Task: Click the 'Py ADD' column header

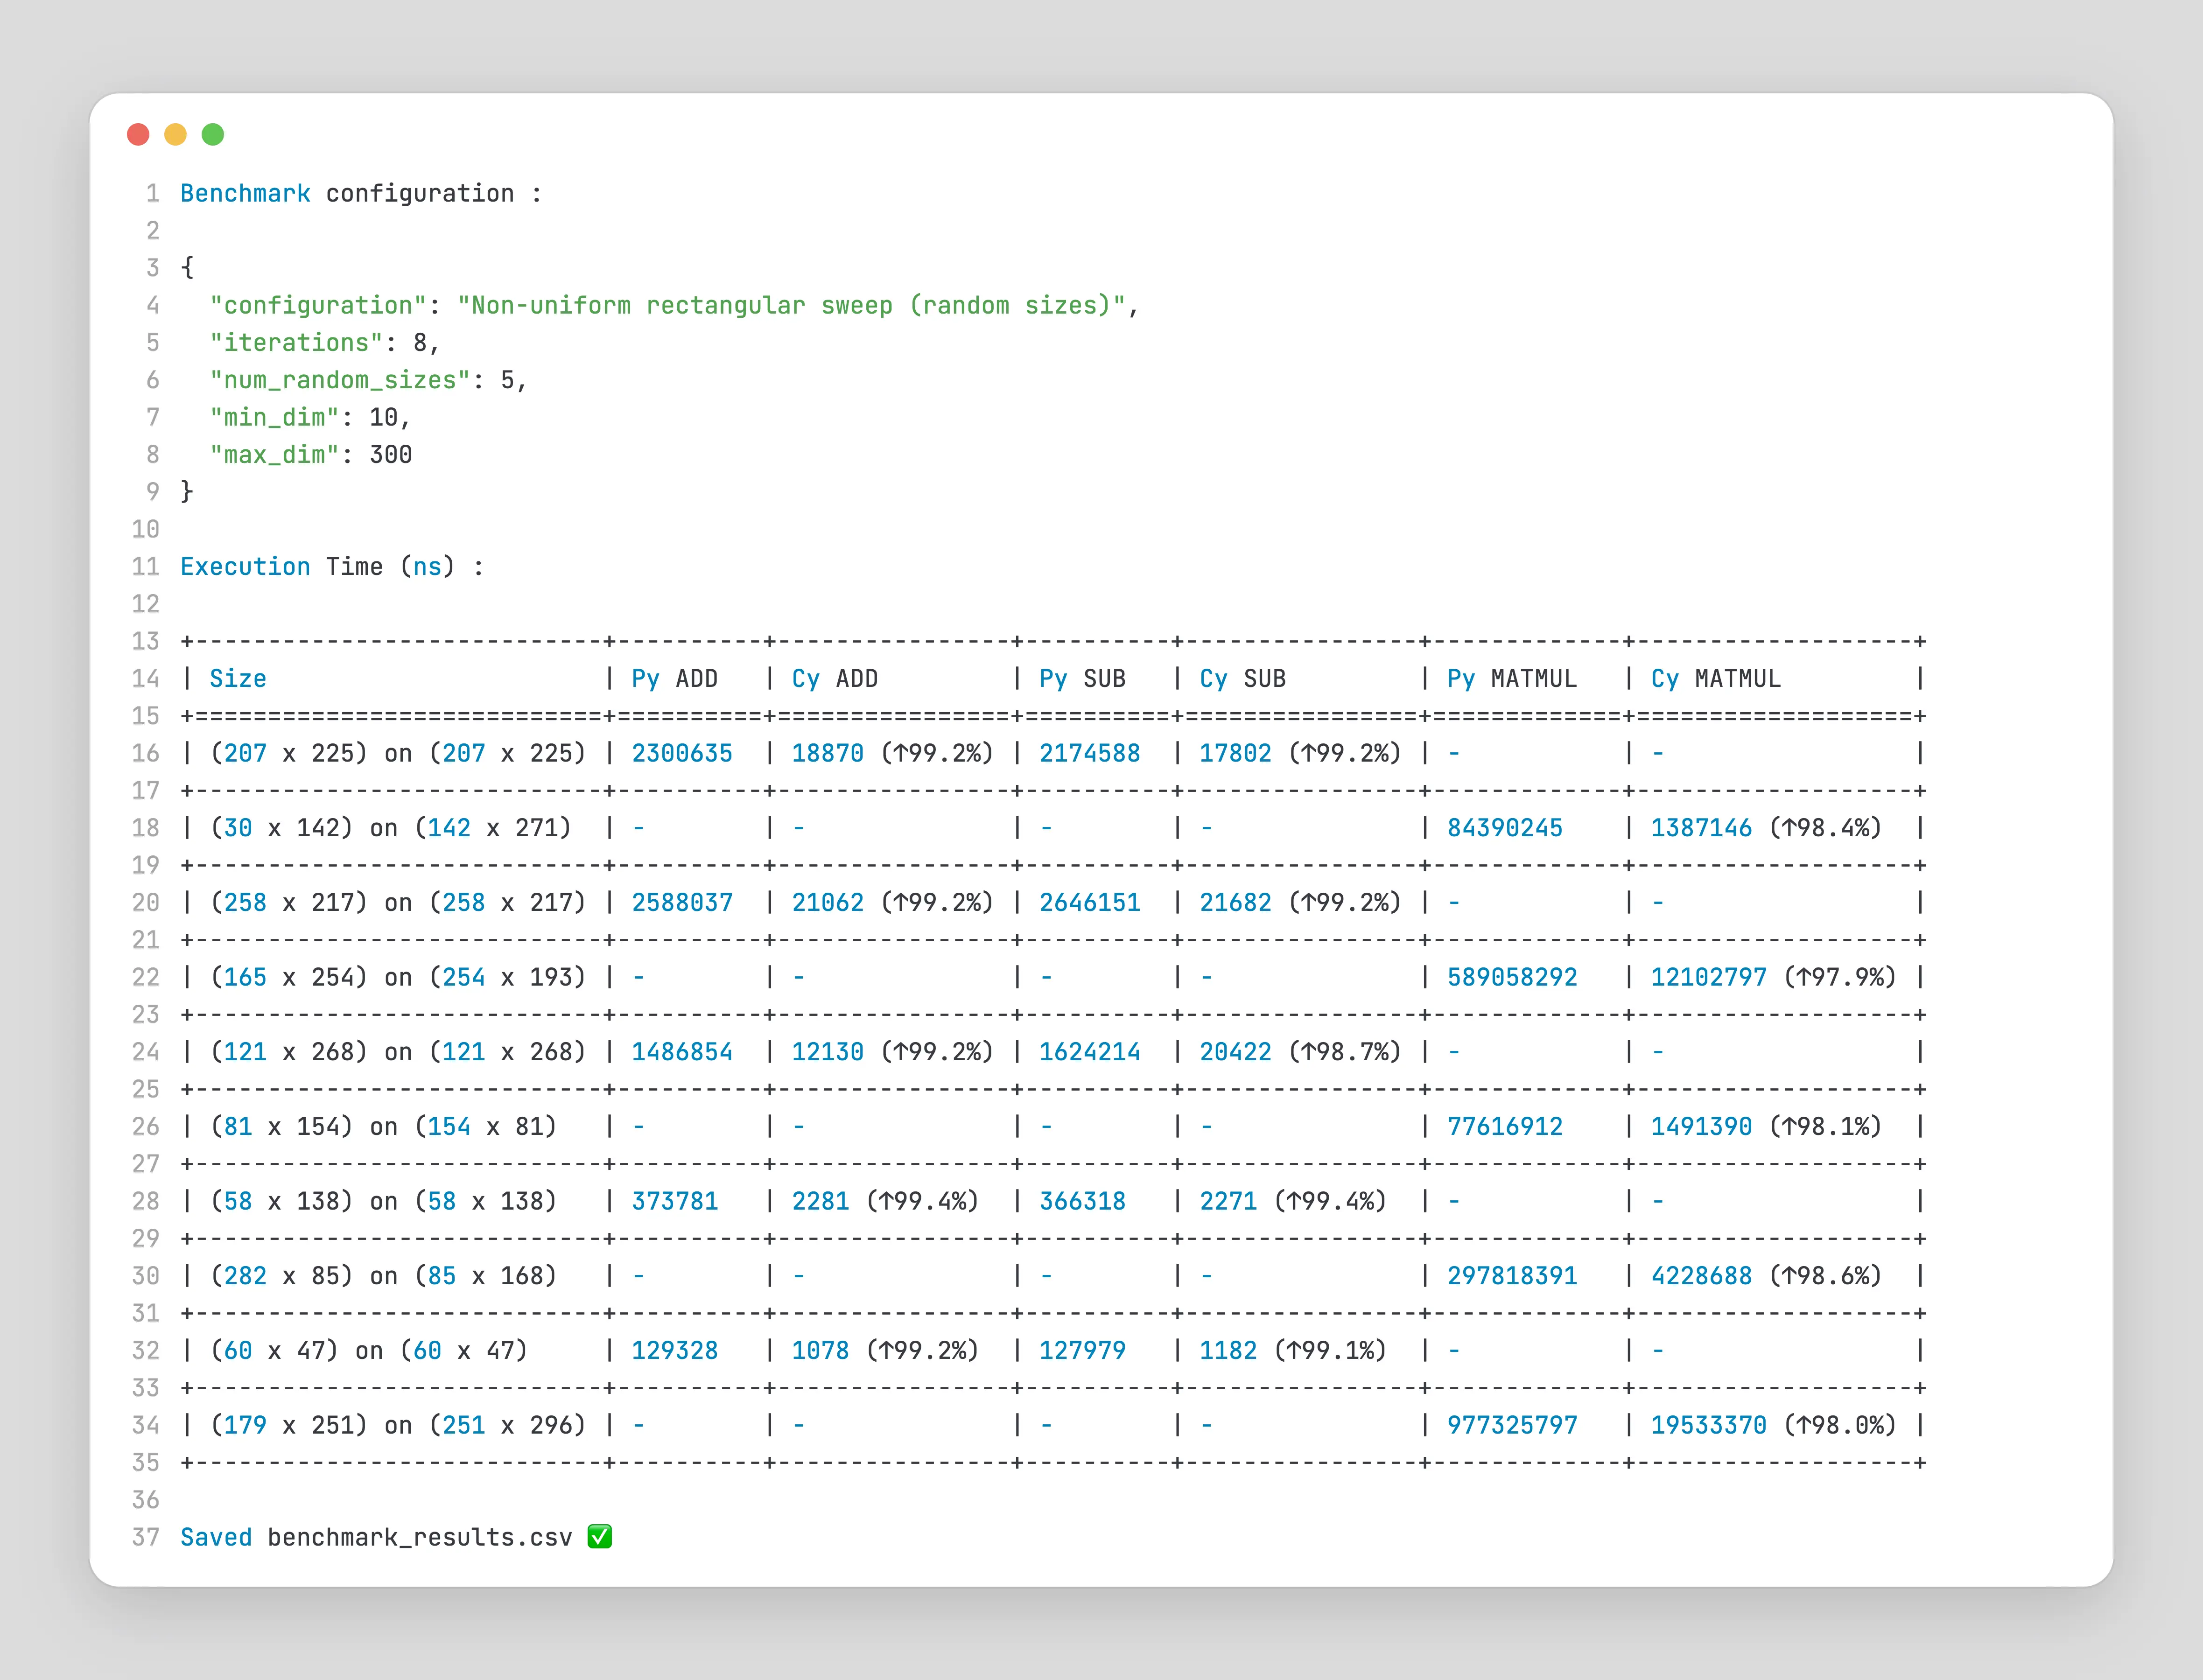Action: (674, 678)
